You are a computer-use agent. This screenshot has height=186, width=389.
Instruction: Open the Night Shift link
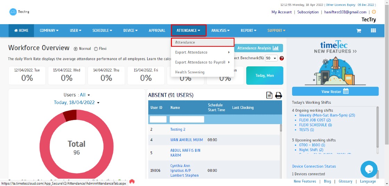pos(311,150)
